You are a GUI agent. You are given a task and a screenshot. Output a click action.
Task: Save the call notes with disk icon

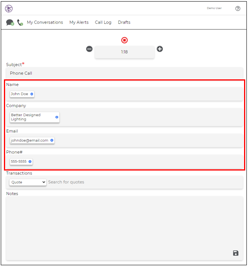(235, 253)
